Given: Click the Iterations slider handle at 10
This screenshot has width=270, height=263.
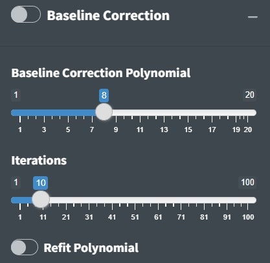Looking at the screenshot, I should click(41, 199).
